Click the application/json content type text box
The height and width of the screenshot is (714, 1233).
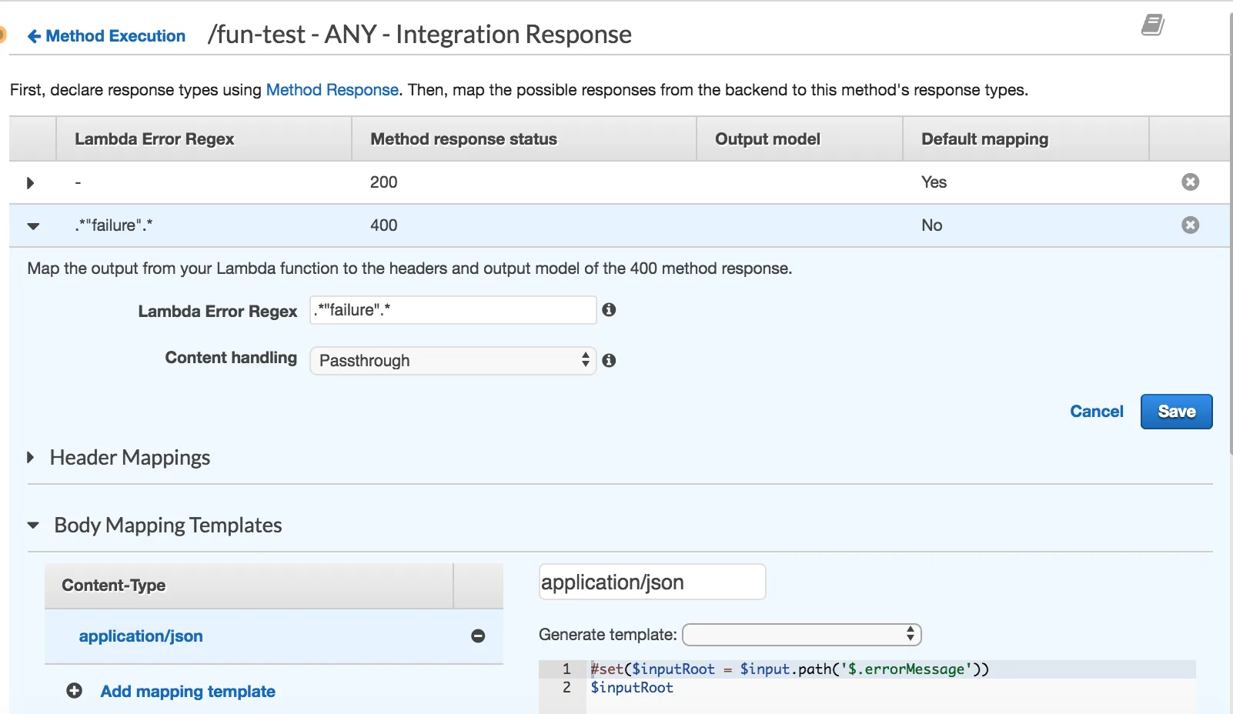(652, 582)
